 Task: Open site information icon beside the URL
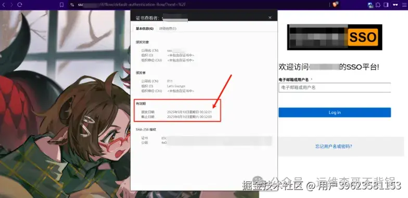click(x=72, y=5)
